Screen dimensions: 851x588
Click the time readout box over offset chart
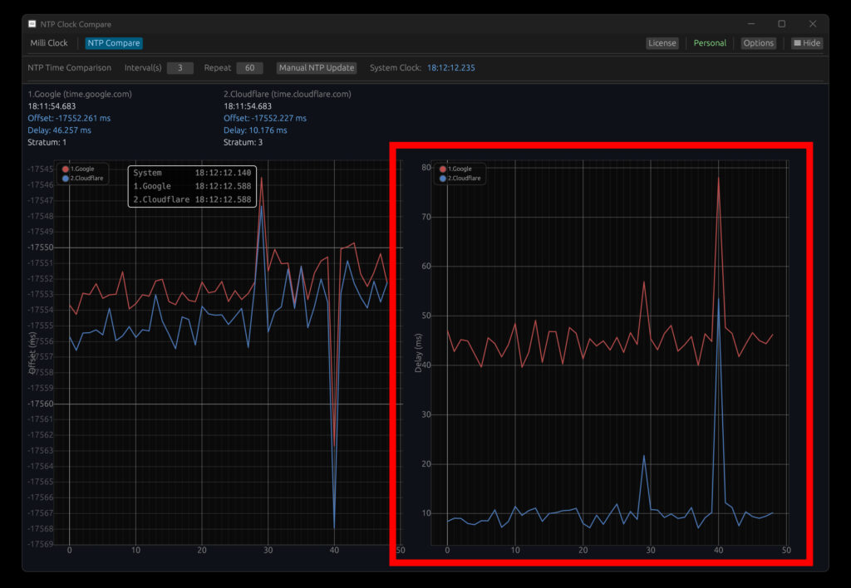[x=192, y=186]
